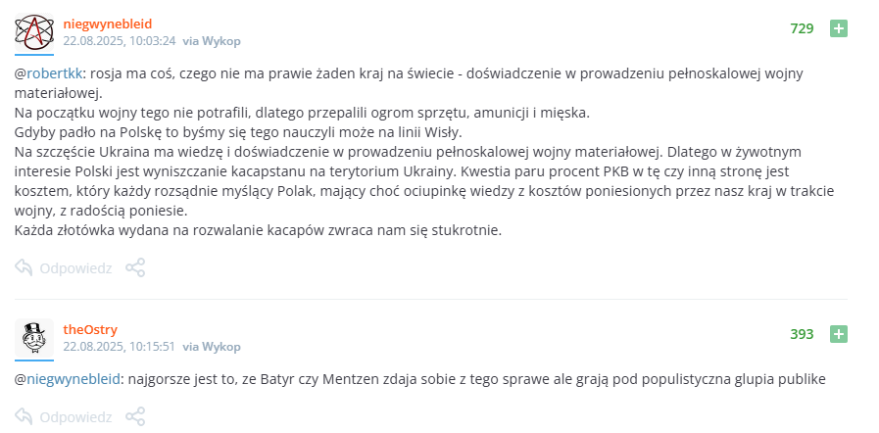Click reply arrow icon under theOstry's comment
Viewport: 879px width, 433px height.
24,417
